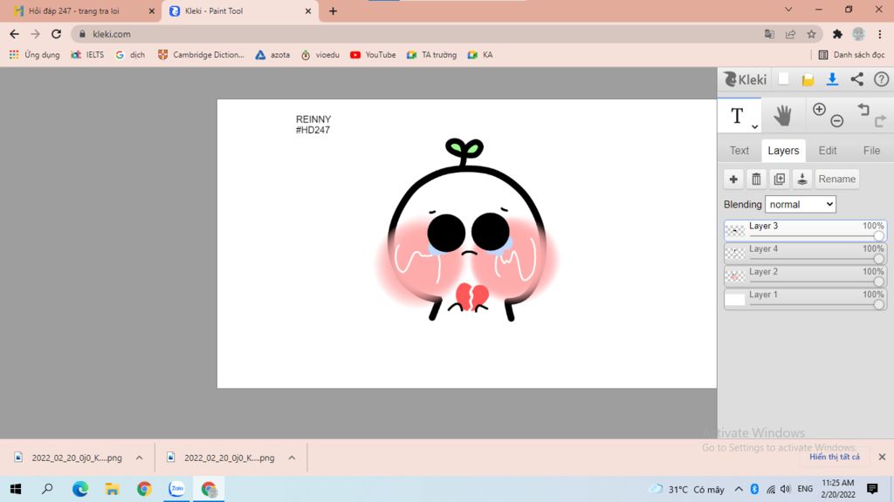
Task: Switch to the Text tab
Action: point(739,151)
